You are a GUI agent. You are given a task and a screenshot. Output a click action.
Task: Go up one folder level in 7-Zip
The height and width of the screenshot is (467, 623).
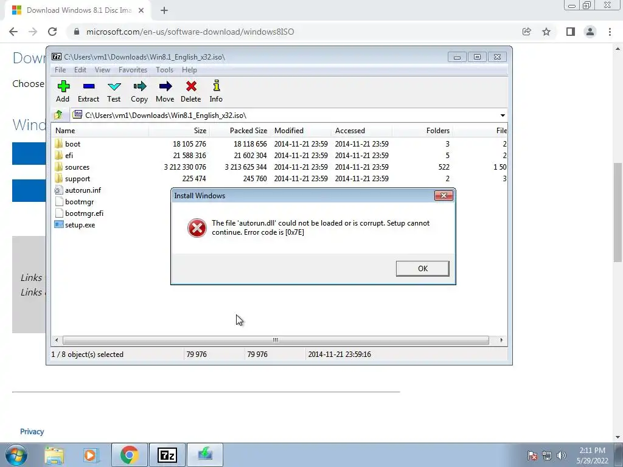pyautogui.click(x=58, y=115)
